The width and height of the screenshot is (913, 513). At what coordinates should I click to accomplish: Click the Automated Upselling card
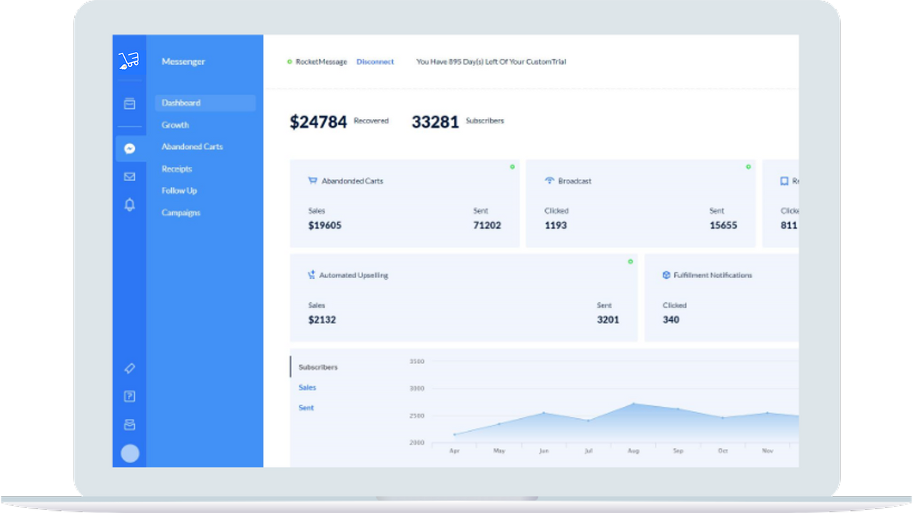click(464, 298)
